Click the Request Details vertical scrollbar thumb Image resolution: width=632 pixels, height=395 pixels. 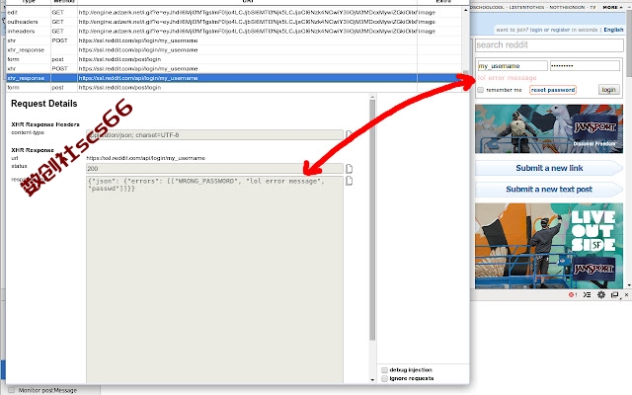pyautogui.click(x=372, y=219)
